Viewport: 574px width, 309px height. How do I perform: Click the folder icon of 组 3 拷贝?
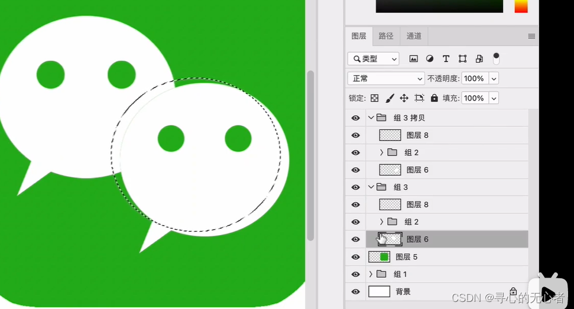(x=381, y=118)
